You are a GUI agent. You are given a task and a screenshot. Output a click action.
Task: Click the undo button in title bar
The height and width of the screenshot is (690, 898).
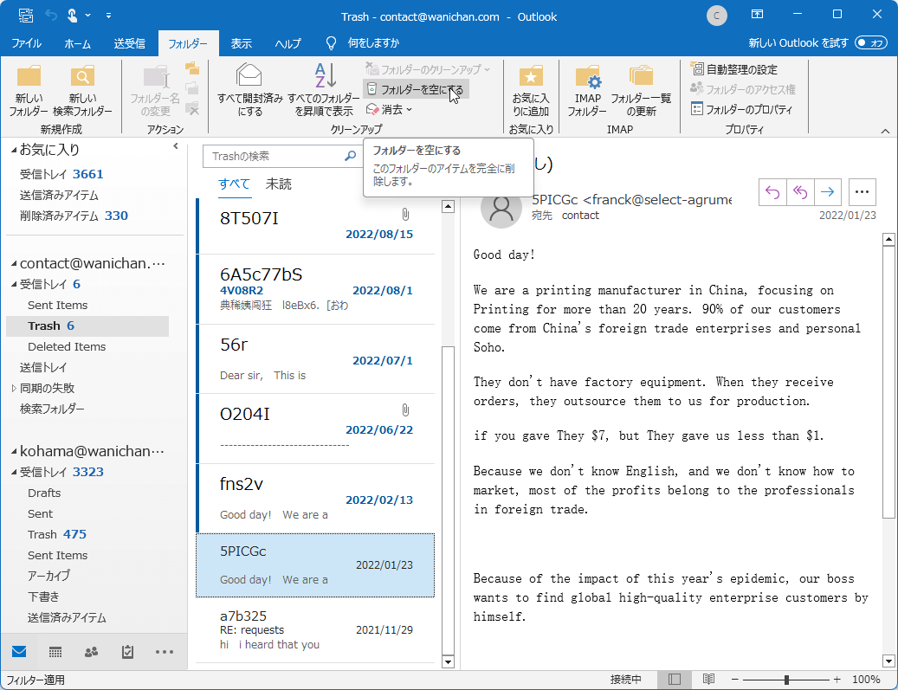(x=51, y=16)
